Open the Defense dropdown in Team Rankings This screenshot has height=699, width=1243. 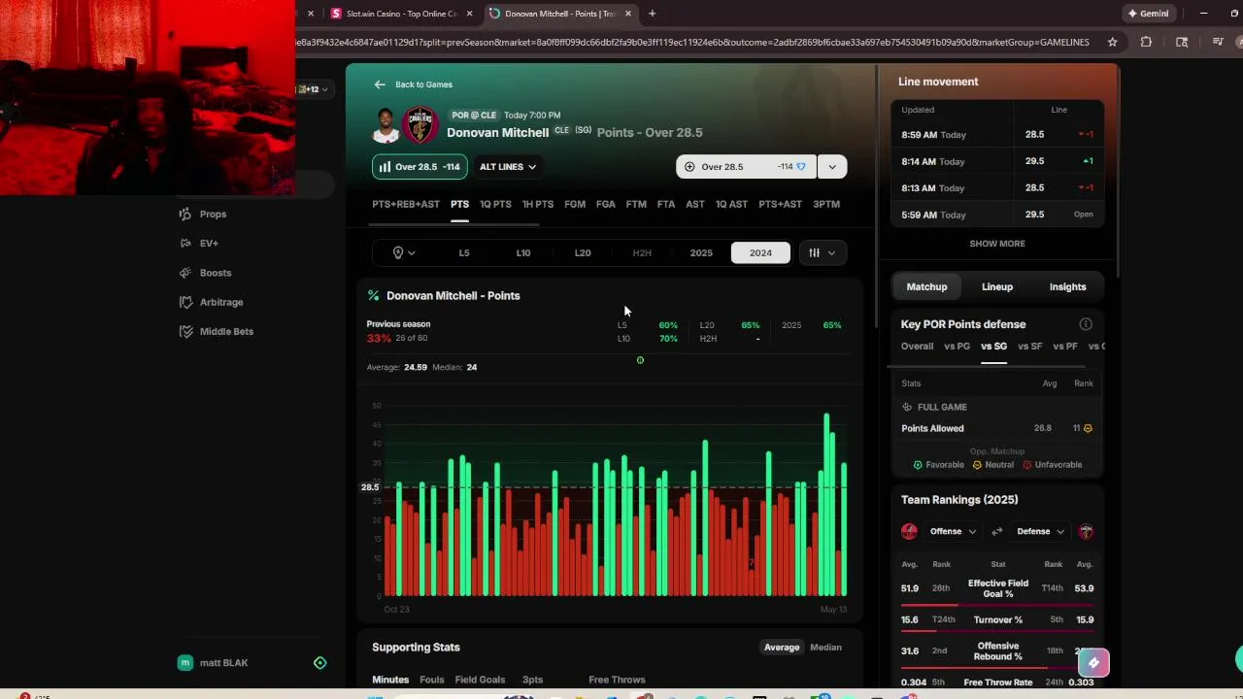[x=1040, y=531]
